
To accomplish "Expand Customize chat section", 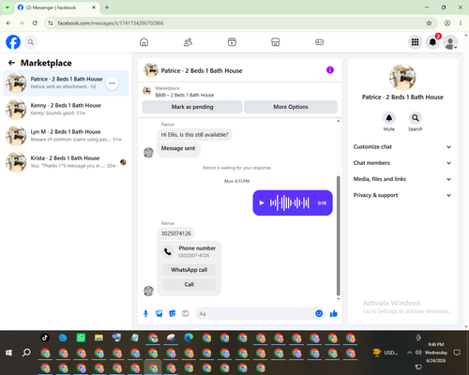I will (x=402, y=147).
